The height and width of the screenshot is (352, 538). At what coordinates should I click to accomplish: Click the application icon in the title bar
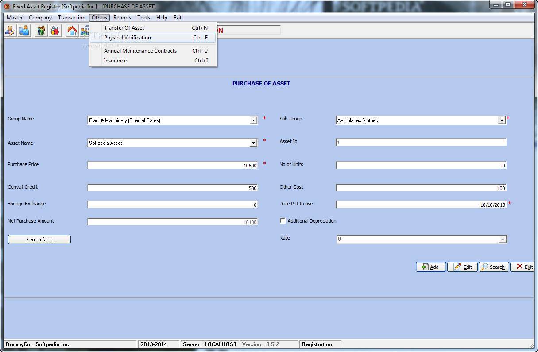pyautogui.click(x=7, y=7)
